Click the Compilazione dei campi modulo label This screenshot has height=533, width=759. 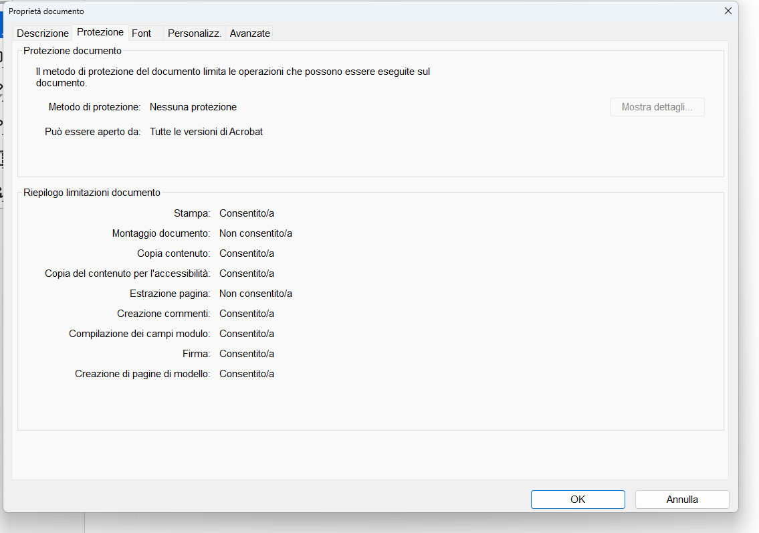pyautogui.click(x=140, y=334)
